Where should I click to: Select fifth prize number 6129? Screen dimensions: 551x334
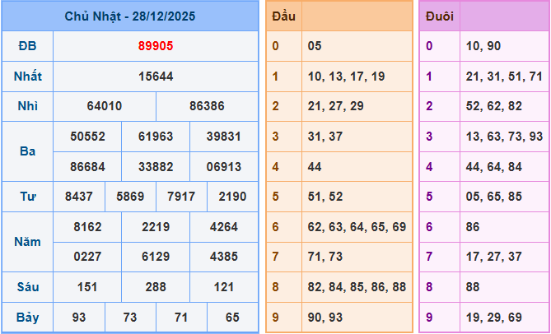(156, 257)
